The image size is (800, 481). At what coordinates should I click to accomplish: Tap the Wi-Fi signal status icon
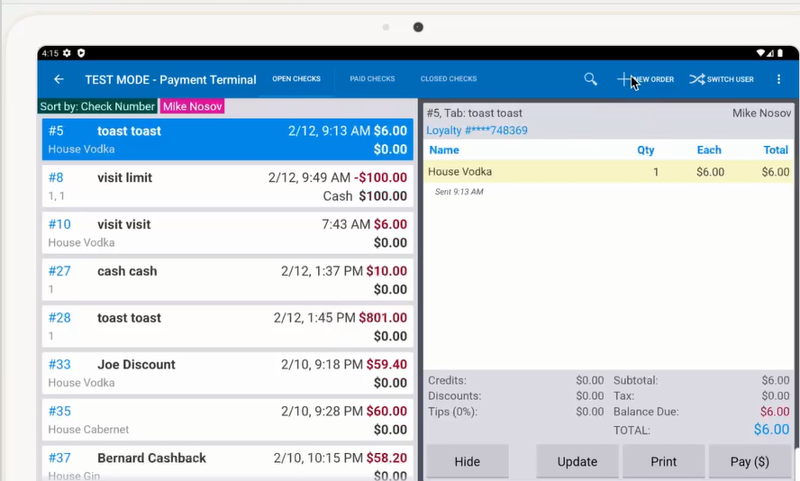(x=760, y=53)
